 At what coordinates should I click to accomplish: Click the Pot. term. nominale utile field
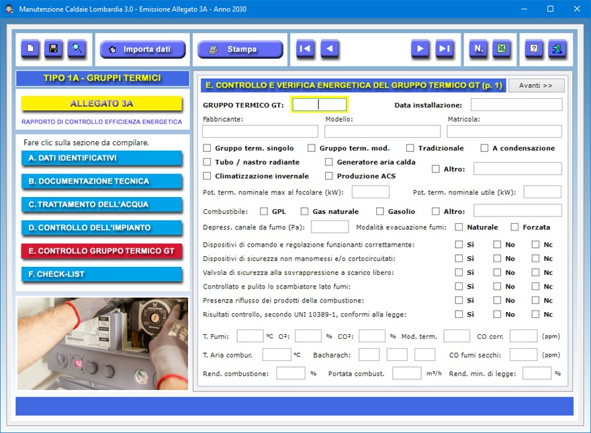[543, 192]
